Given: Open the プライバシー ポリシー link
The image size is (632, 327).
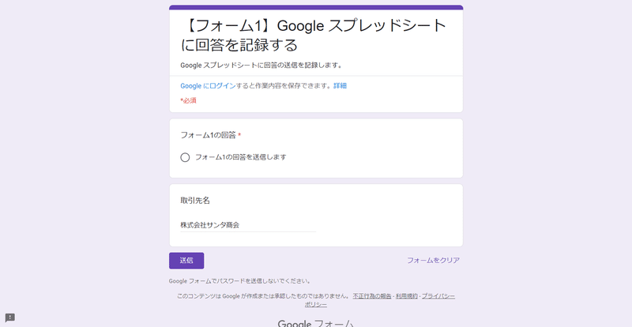Looking at the screenshot, I should click(x=438, y=296).
